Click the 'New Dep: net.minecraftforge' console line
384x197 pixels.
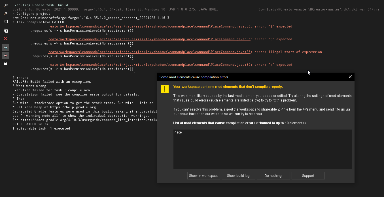pyautogui.click(x=91, y=18)
